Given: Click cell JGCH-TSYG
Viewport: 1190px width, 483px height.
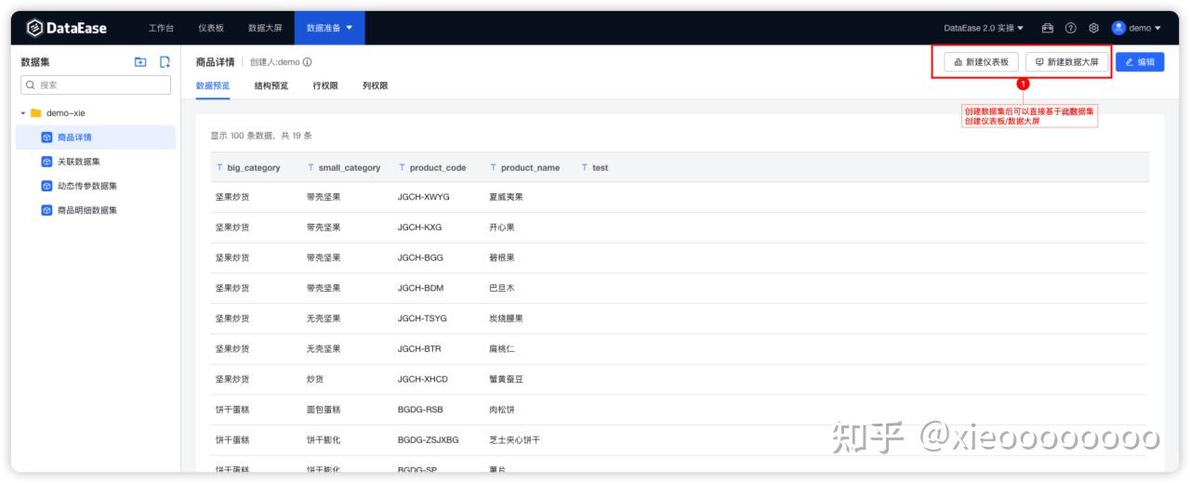Looking at the screenshot, I should [x=423, y=319].
